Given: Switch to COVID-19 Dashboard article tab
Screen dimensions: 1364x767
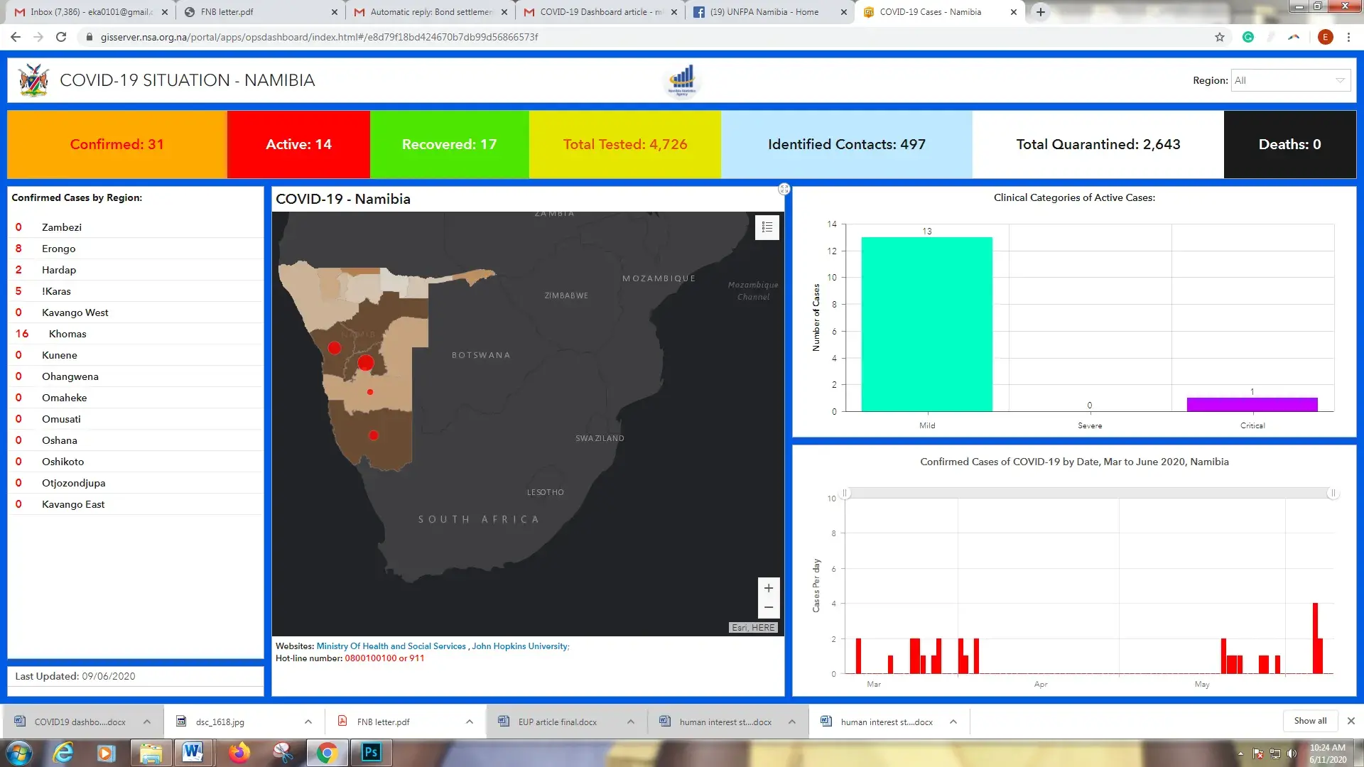Looking at the screenshot, I should (x=600, y=12).
